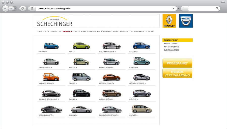This screenshot has height=129, width=227.
Task: Open the CLIO GRANDTOUR » link
Action: coord(107,52)
